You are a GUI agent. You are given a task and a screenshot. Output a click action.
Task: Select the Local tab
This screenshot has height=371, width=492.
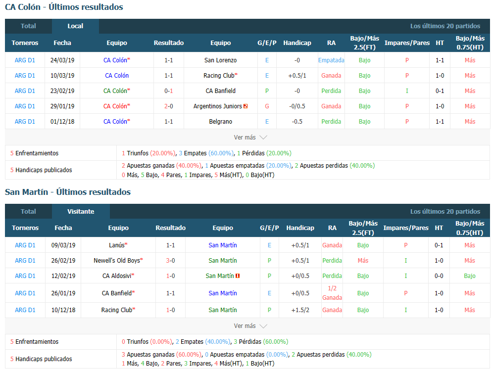click(75, 26)
